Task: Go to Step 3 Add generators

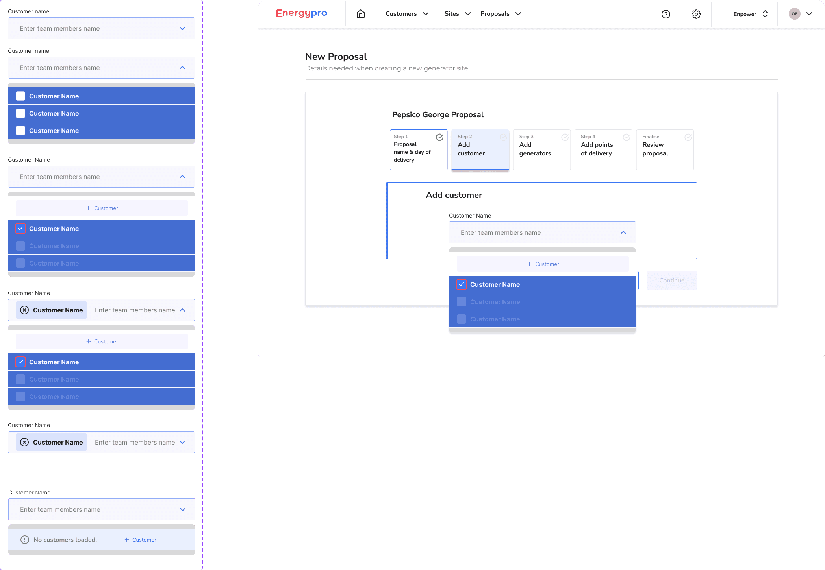Action: (541, 149)
